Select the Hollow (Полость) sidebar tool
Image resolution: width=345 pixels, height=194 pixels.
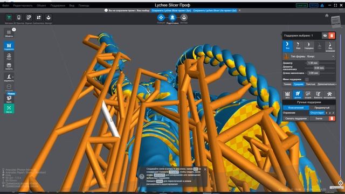point(9,66)
